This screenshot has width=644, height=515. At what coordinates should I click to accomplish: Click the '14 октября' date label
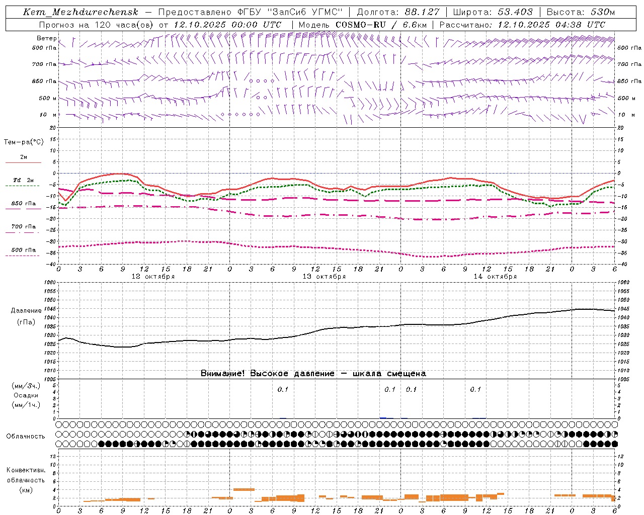point(495,277)
